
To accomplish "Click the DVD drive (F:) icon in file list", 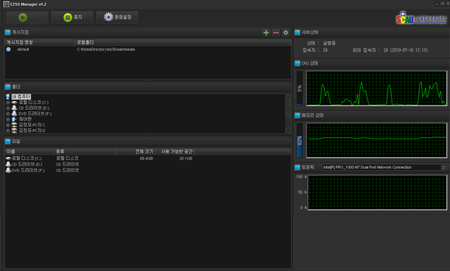I will 8,170.
